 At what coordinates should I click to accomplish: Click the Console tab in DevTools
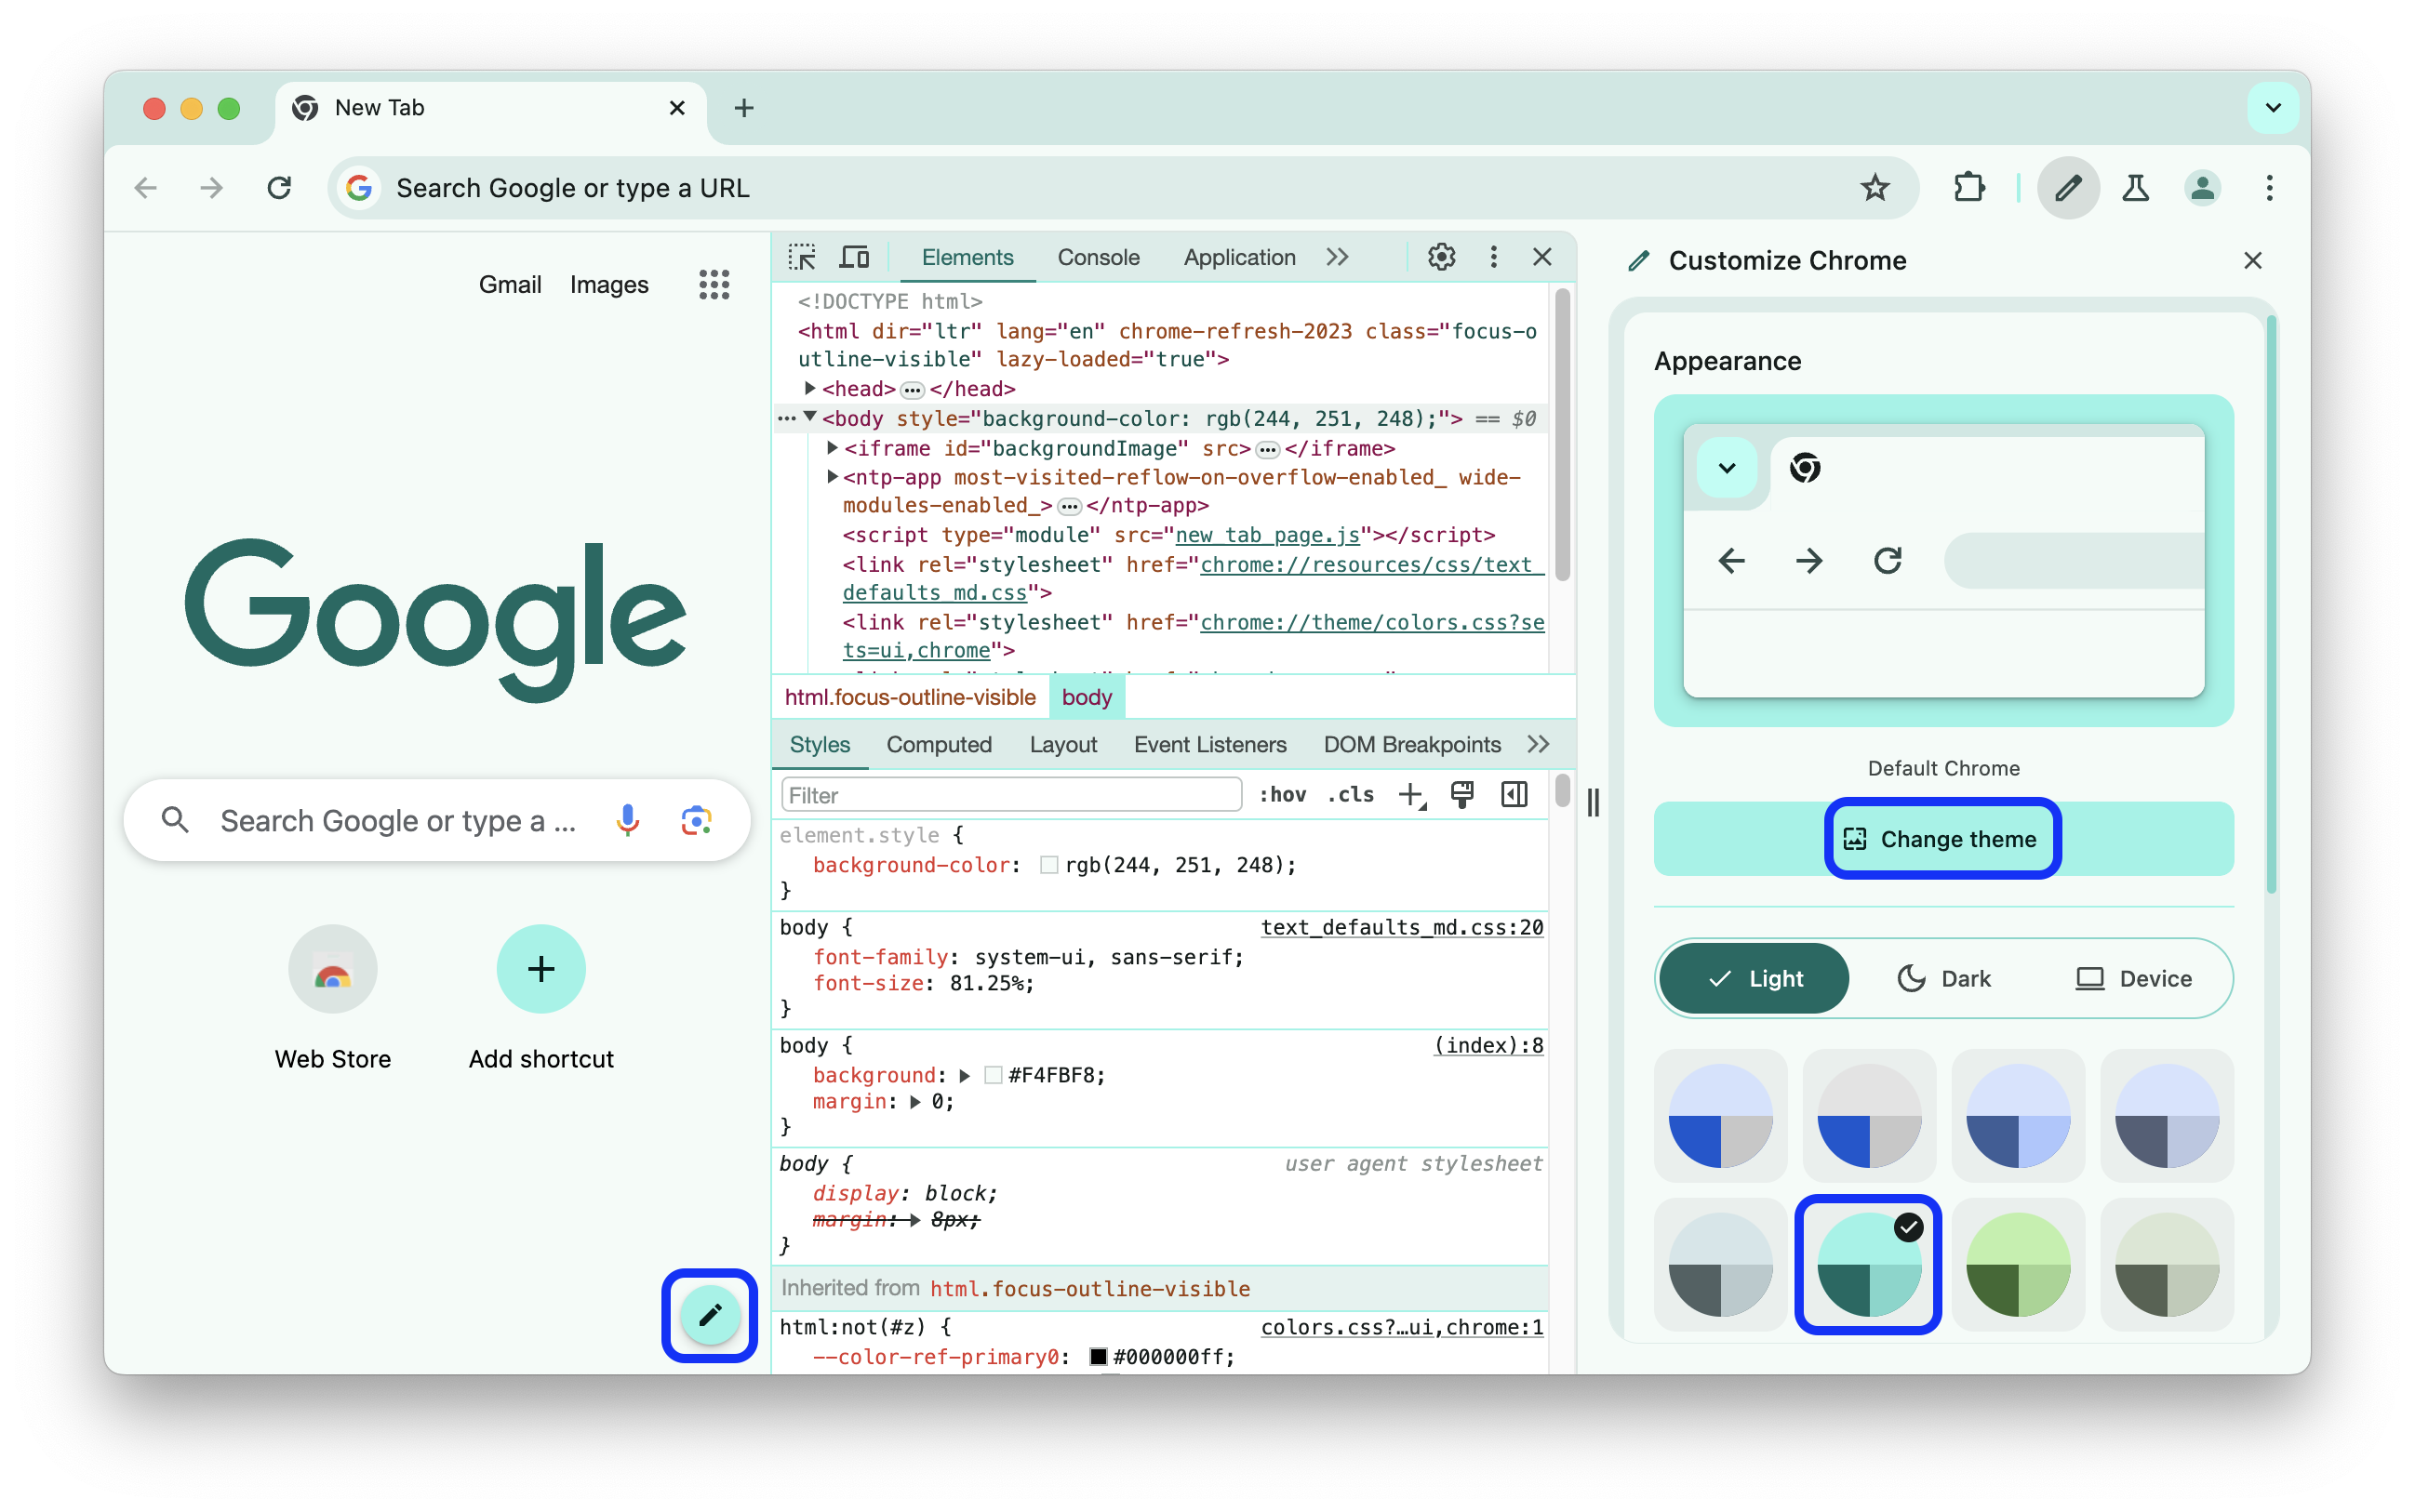click(1098, 256)
